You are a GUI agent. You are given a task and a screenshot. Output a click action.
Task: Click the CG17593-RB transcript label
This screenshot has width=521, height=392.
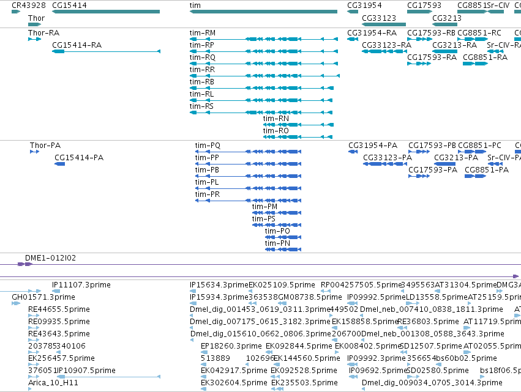click(431, 33)
